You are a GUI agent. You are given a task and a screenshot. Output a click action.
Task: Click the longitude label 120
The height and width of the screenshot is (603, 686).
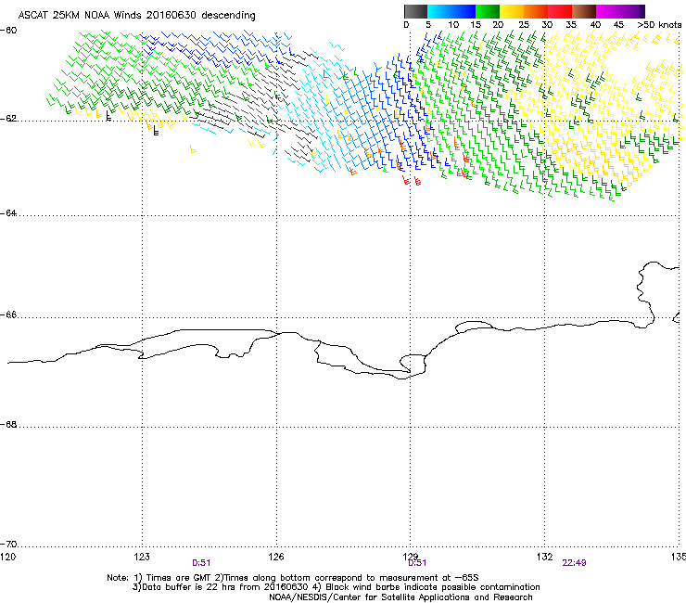[7, 557]
